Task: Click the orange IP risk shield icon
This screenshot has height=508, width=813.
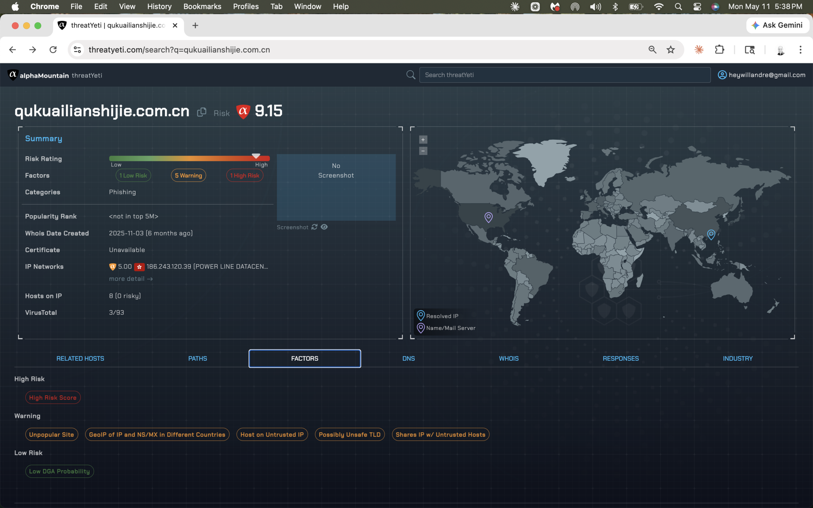Action: (x=112, y=267)
